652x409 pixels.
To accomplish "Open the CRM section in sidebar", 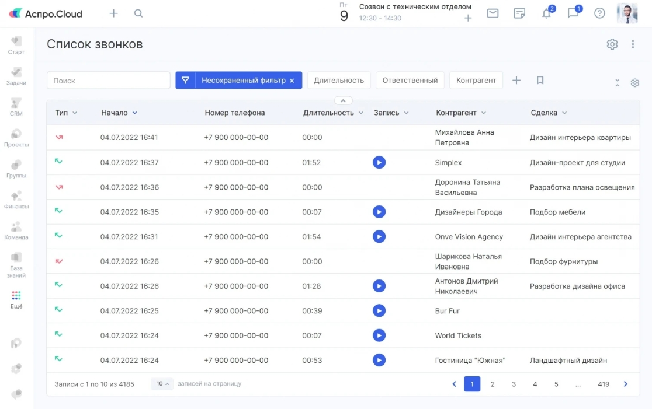I will point(16,107).
